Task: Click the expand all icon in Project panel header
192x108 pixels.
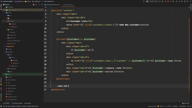Action: pos(36,5)
